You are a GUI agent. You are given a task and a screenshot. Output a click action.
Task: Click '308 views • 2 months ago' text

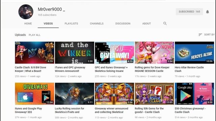tap(69, 118)
